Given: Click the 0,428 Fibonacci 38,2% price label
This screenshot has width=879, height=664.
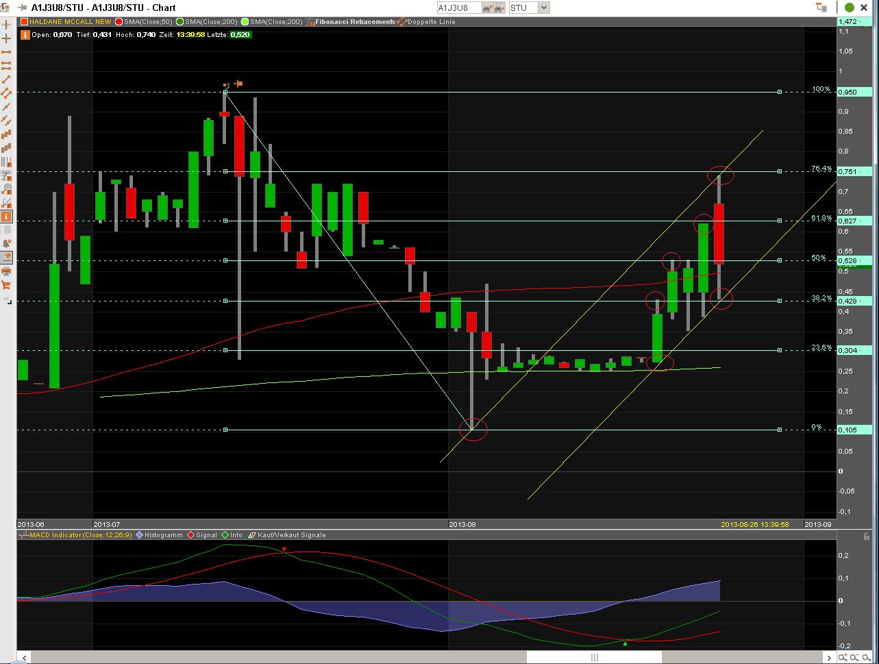Looking at the screenshot, I should click(x=855, y=301).
